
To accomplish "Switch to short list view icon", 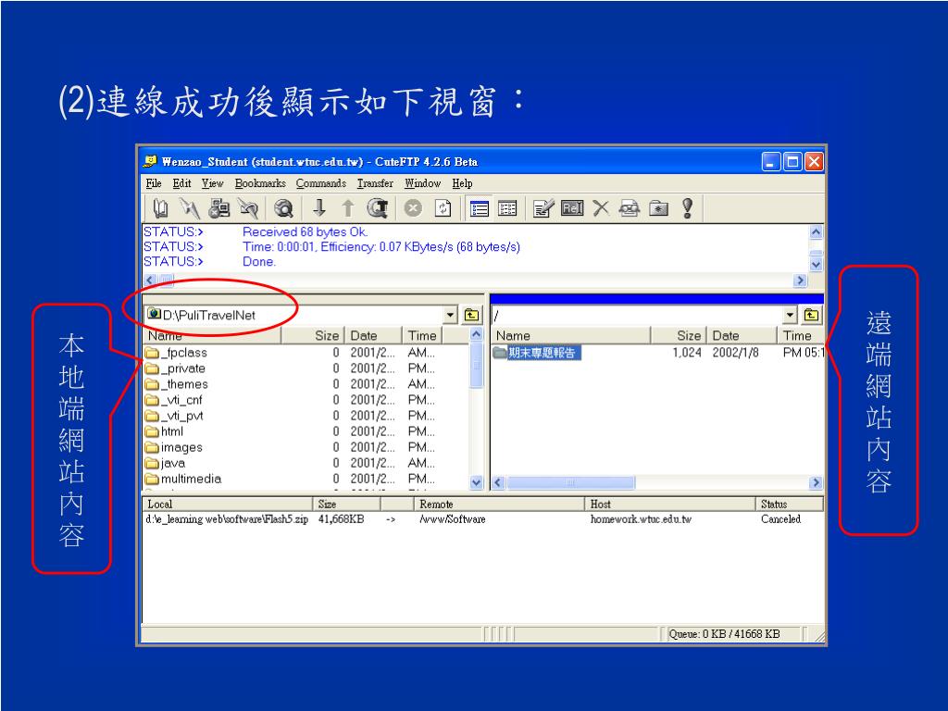I will coord(480,208).
